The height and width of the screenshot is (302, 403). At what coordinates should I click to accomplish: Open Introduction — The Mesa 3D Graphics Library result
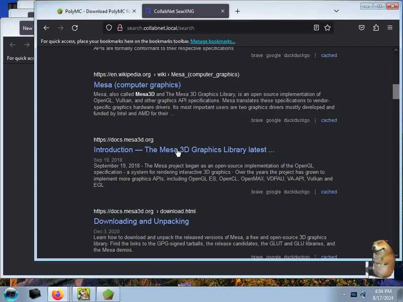[184, 150]
